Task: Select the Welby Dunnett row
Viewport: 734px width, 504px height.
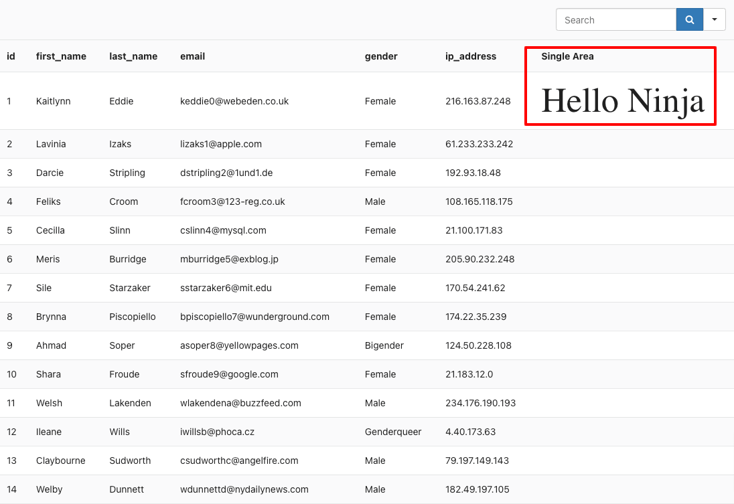Action: coord(50,489)
